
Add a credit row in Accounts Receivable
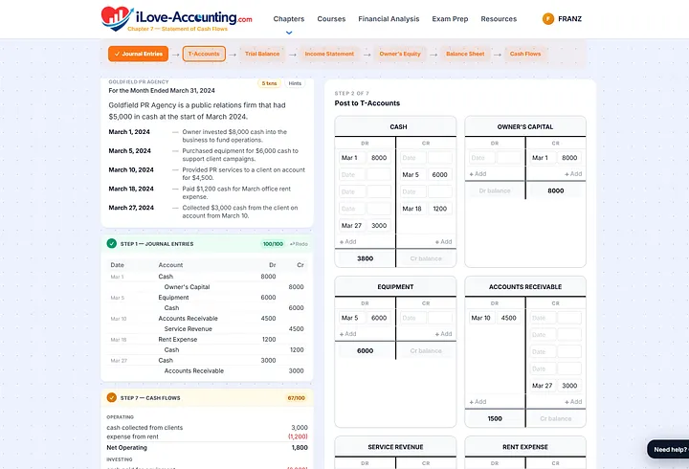tap(573, 402)
